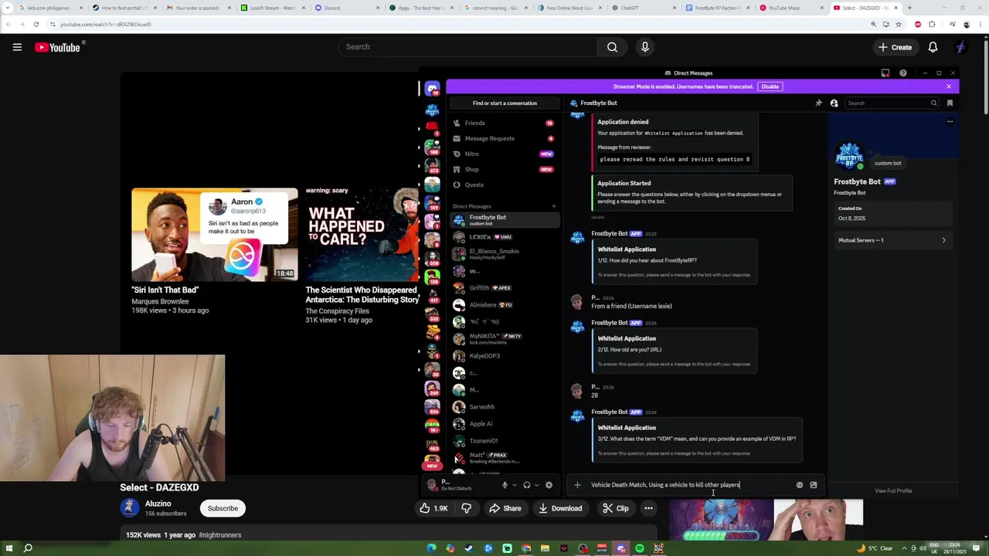Image resolution: width=989 pixels, height=556 pixels.
Task: Open the 'Siri Isn't That Bad' video thumbnail
Action: pyautogui.click(x=214, y=234)
